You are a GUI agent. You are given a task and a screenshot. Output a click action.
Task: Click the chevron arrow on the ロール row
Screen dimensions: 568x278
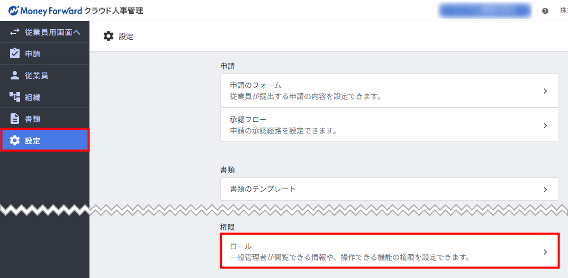click(x=545, y=252)
